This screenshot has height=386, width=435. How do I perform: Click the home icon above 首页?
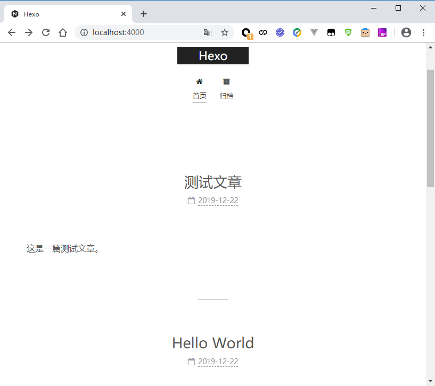click(x=199, y=82)
